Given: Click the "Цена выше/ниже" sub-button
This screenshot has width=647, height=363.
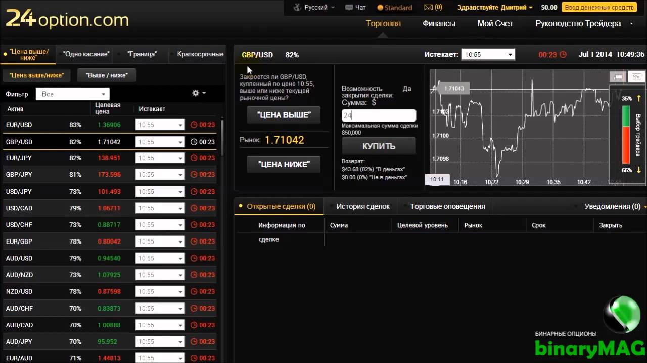Looking at the screenshot, I should pyautogui.click(x=36, y=75).
